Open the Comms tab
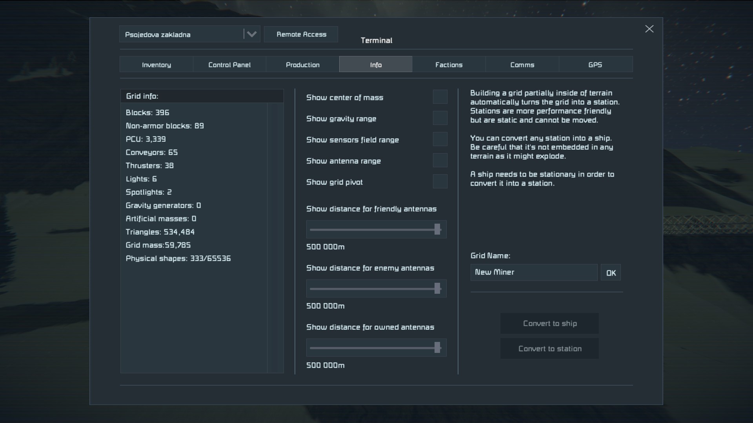The width and height of the screenshot is (753, 423). 522,65
